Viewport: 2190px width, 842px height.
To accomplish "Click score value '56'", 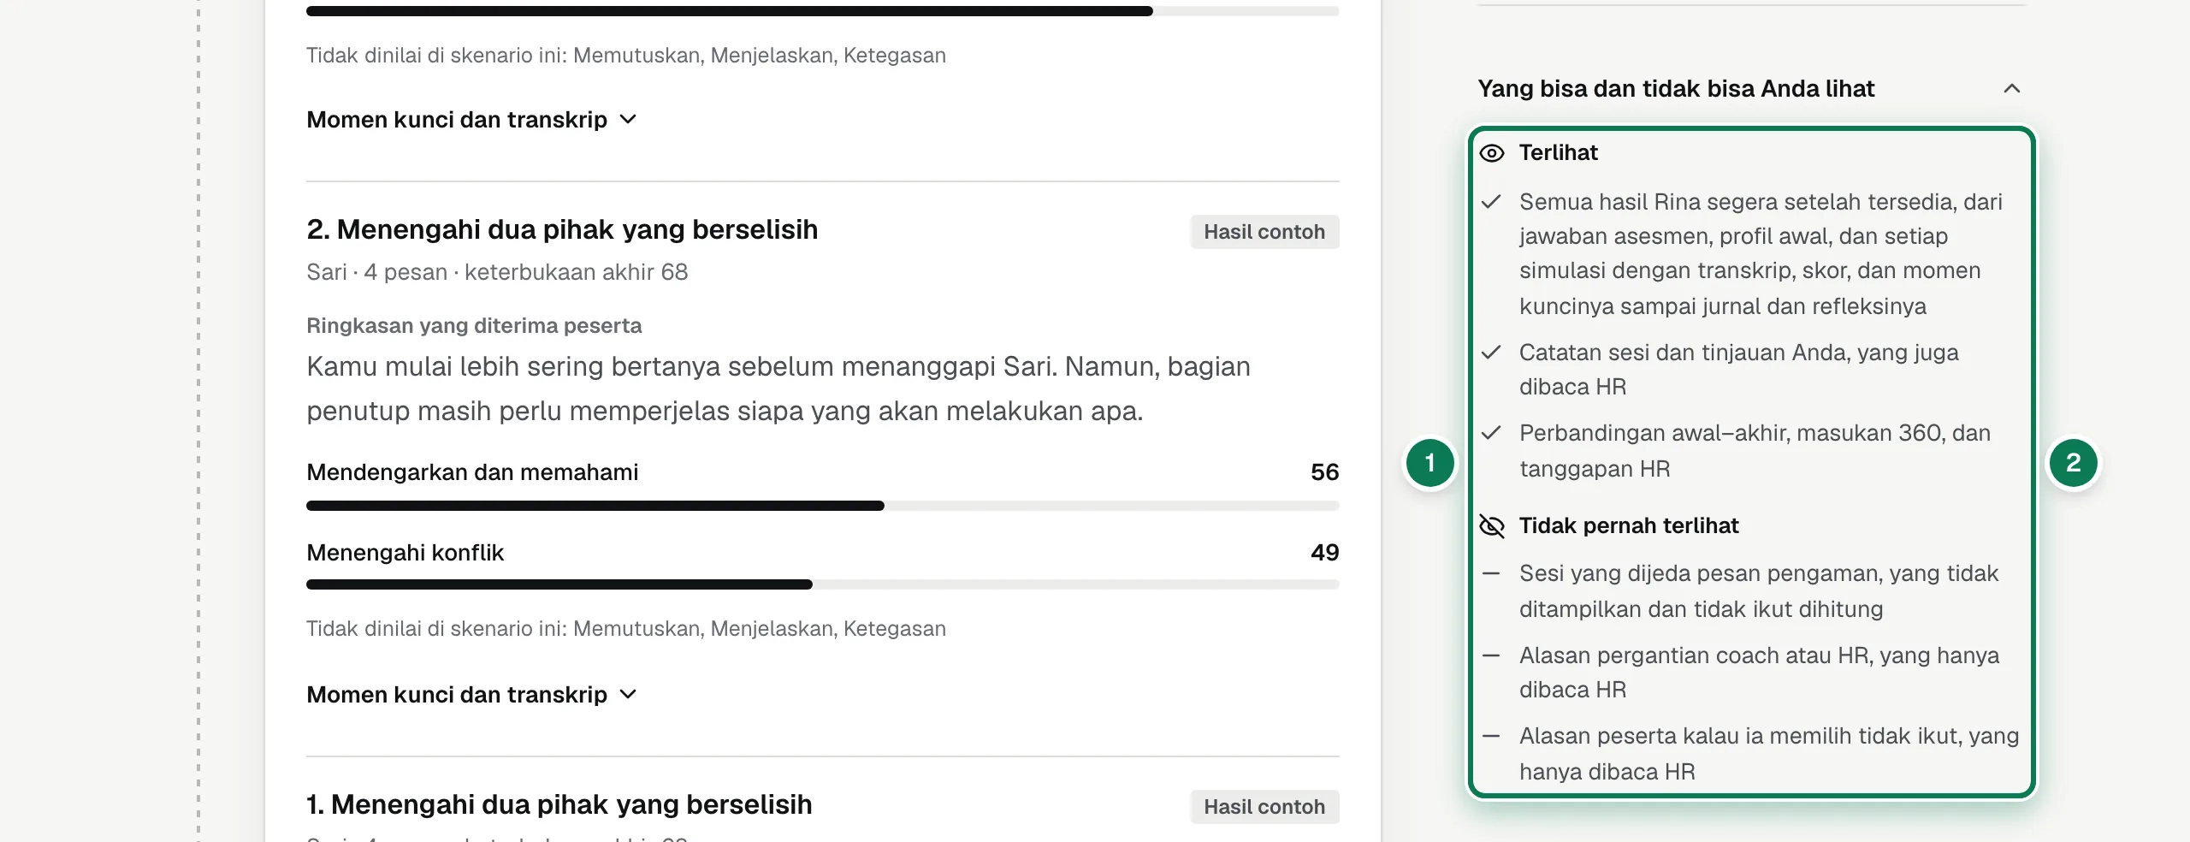I will coord(1324,472).
